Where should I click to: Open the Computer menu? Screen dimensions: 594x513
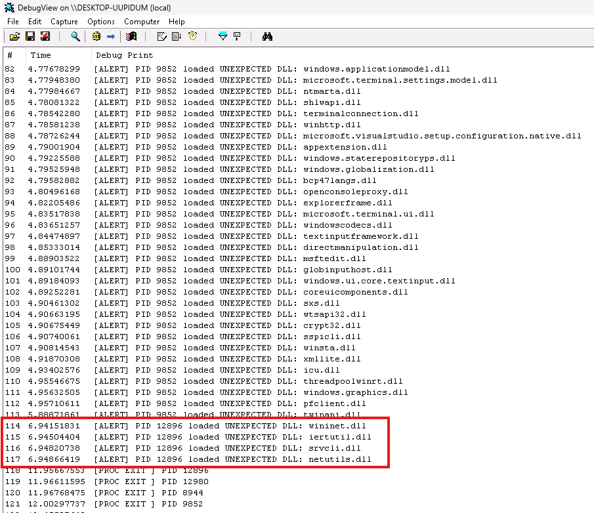142,22
